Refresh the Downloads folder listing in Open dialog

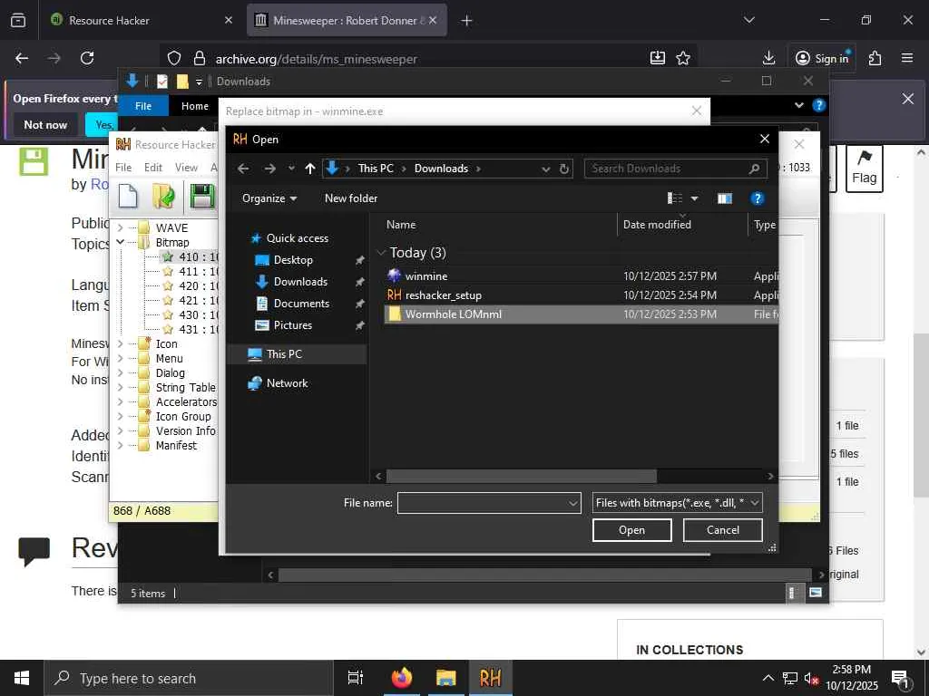pos(564,169)
